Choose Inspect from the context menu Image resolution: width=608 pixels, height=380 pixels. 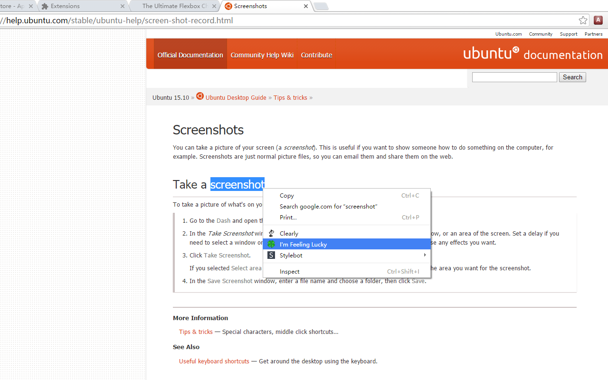[347, 271]
